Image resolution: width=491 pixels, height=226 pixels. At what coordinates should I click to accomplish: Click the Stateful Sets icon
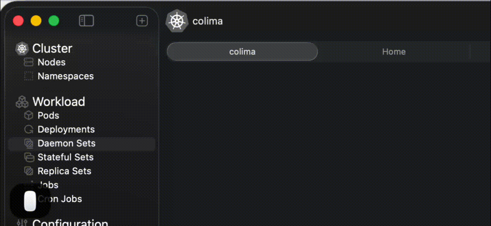click(29, 158)
